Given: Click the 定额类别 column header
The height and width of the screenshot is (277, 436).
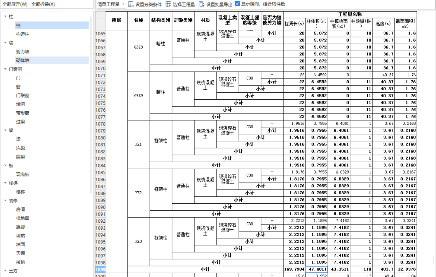Looking at the screenshot, I should pos(183,20).
